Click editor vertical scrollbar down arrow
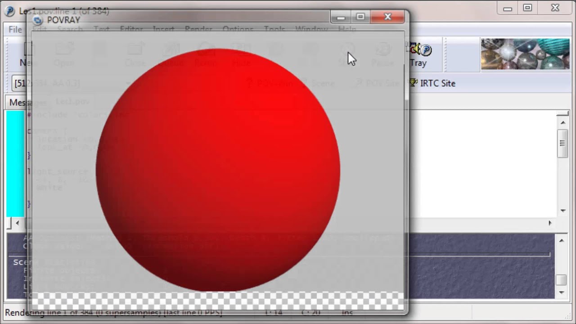This screenshot has width=576, height=324. coord(563,211)
